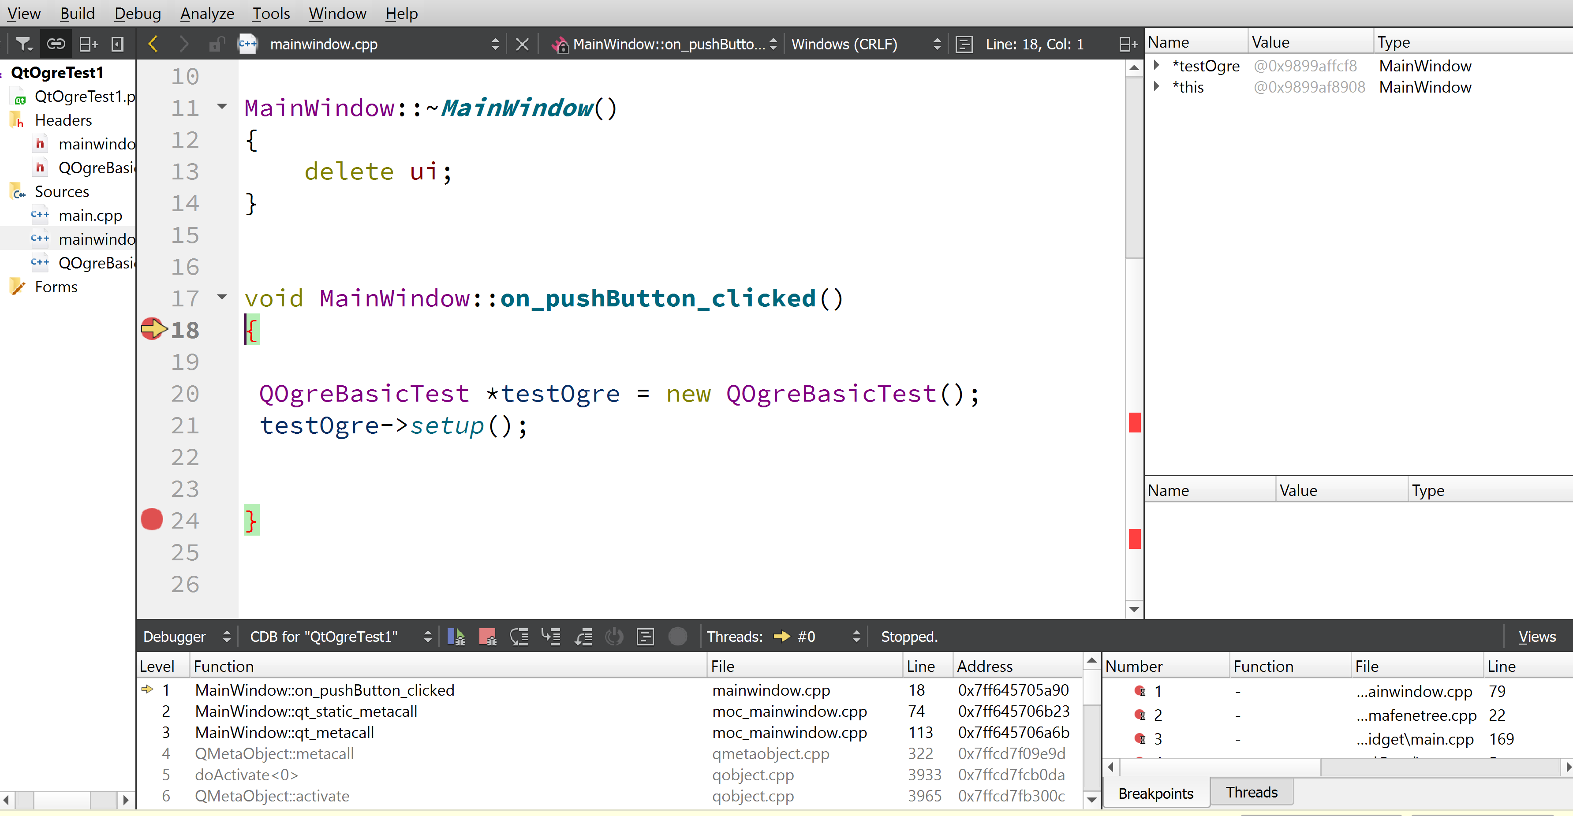Image resolution: width=1573 pixels, height=816 pixels.
Task: Stop the debugger
Action: click(487, 636)
